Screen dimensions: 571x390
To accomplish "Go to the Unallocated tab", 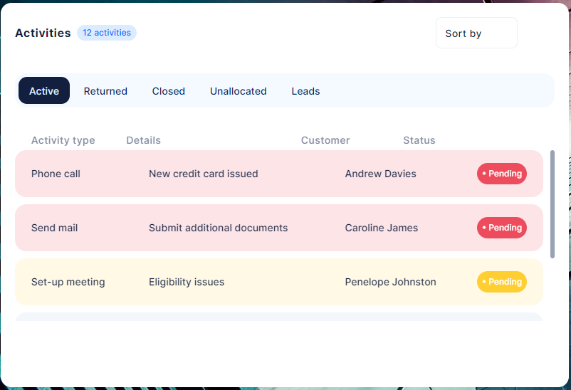I will [238, 91].
